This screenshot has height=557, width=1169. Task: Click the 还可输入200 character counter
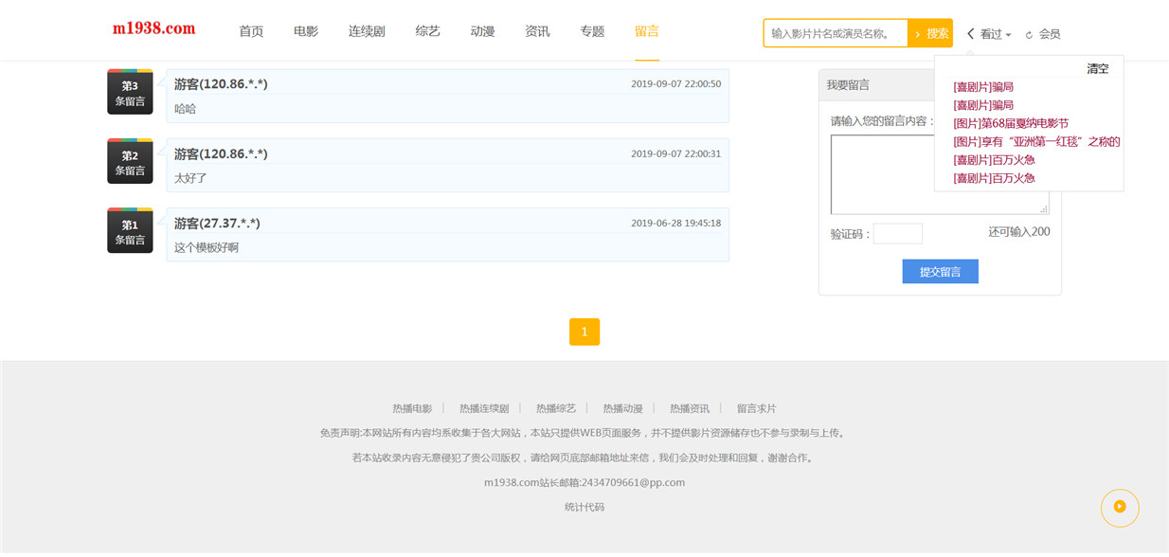(1018, 232)
